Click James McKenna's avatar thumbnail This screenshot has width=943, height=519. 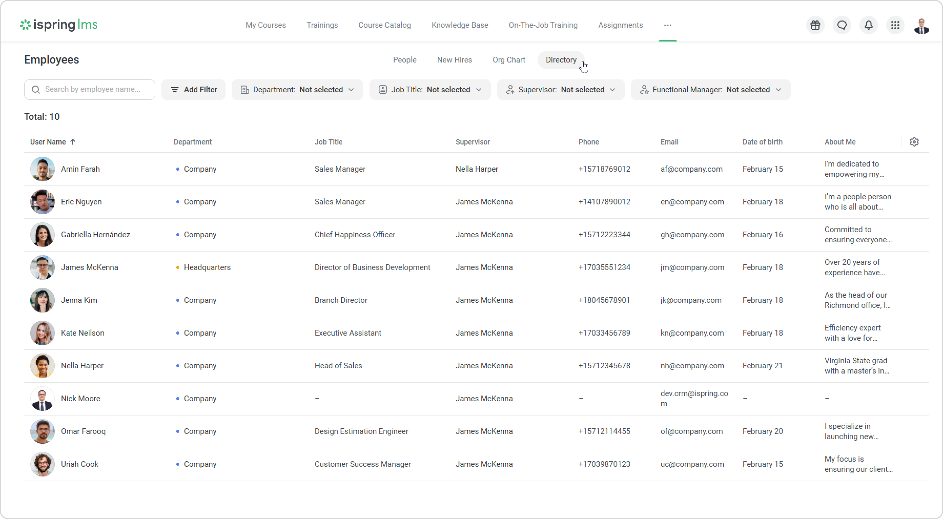(x=43, y=267)
